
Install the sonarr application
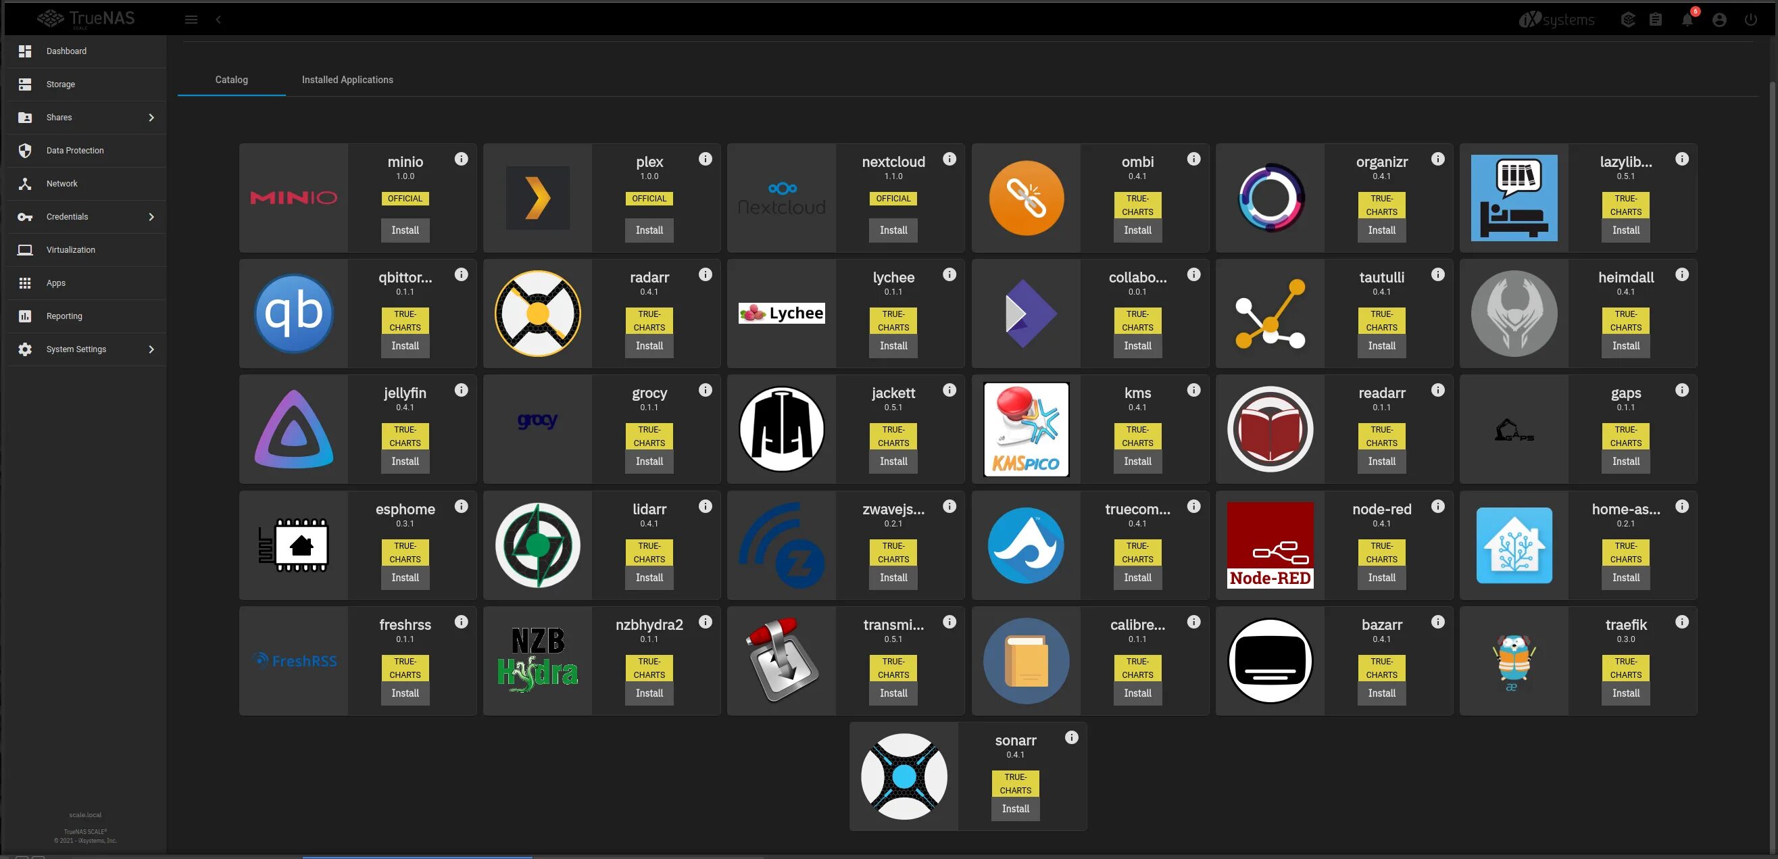pos(1014,808)
